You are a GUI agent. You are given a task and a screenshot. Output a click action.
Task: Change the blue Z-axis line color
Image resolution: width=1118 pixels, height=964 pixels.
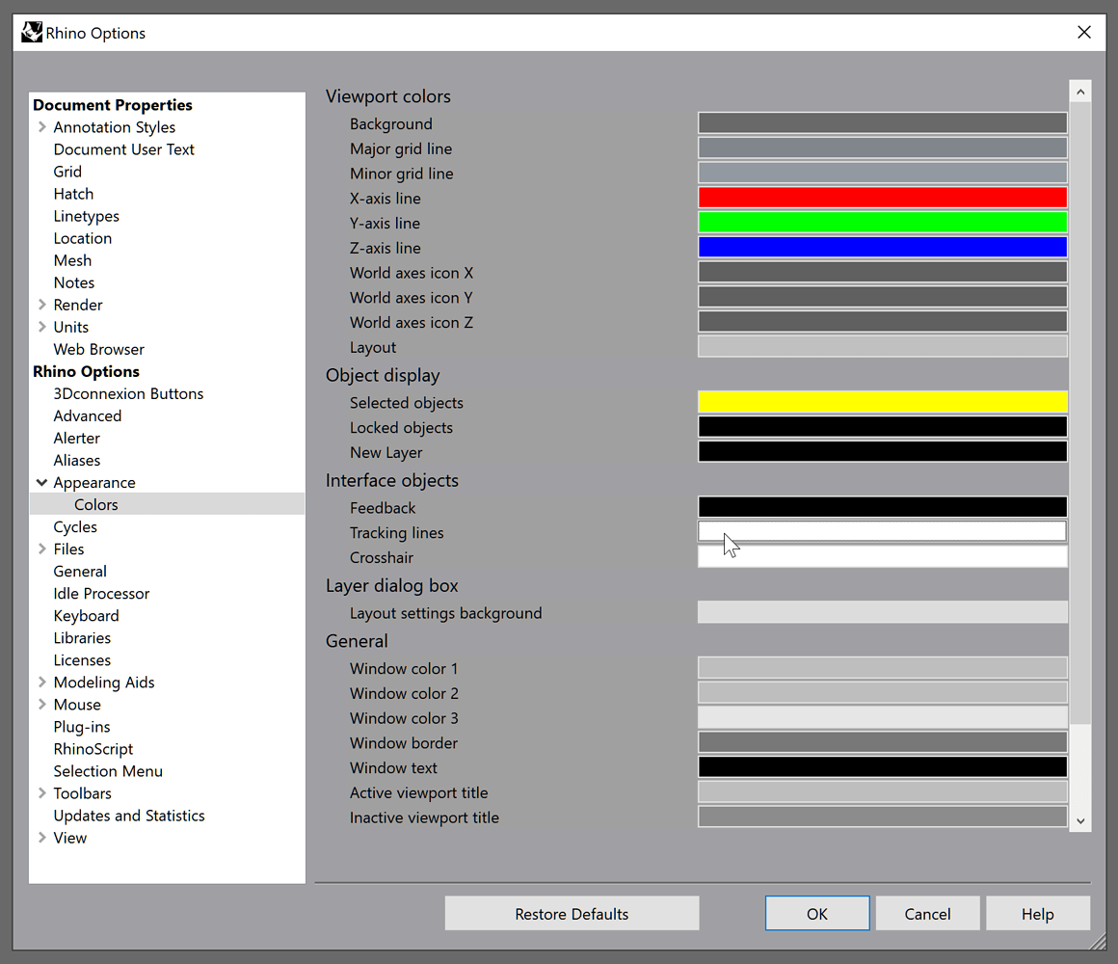(x=882, y=247)
